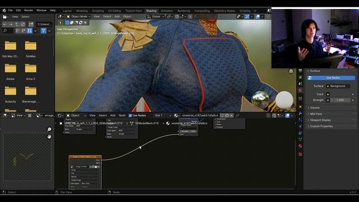Viewport: 359px width, 202px height.
Task: Open the 3ds Max 20... folder
Action: tap(11, 49)
